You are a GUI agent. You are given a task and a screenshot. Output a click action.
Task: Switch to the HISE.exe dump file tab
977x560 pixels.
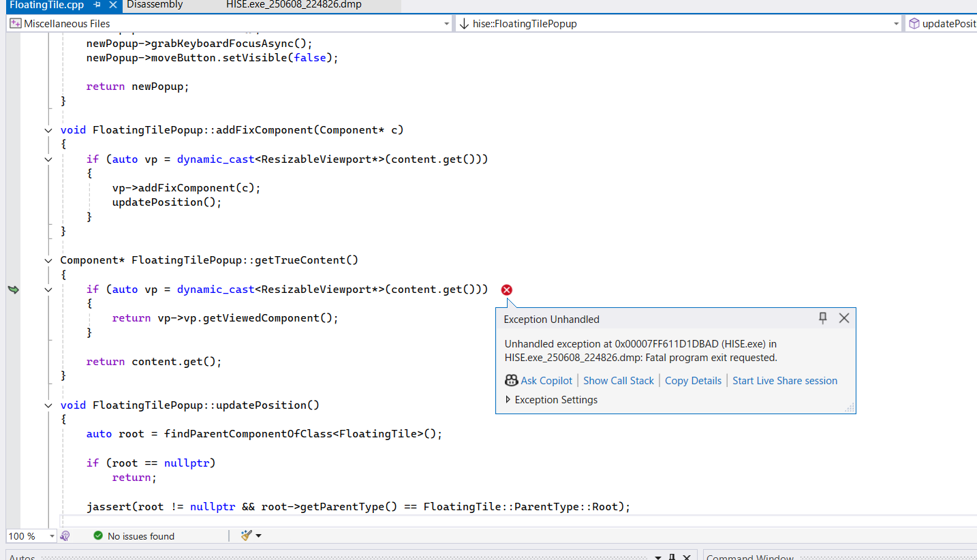coord(294,5)
